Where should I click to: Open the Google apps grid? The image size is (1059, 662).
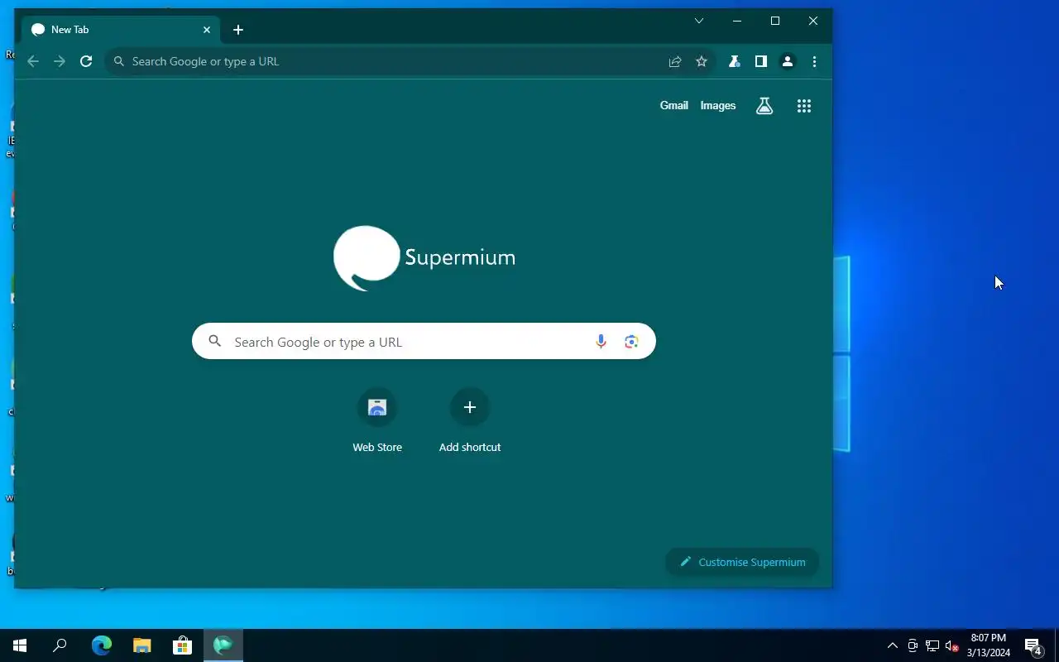click(804, 106)
